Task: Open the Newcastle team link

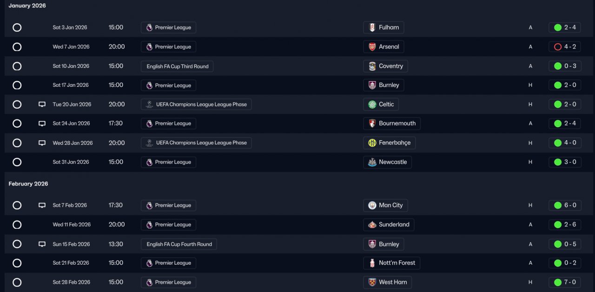Action: coord(387,162)
